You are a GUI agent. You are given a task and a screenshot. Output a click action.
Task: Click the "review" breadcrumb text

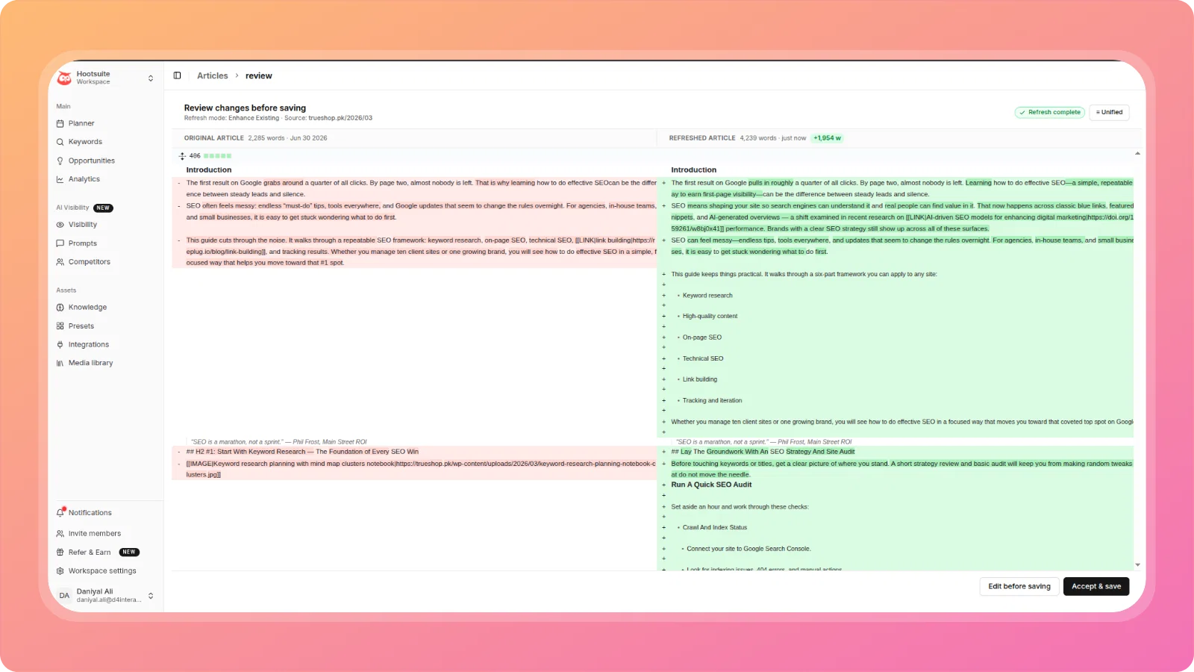click(259, 76)
